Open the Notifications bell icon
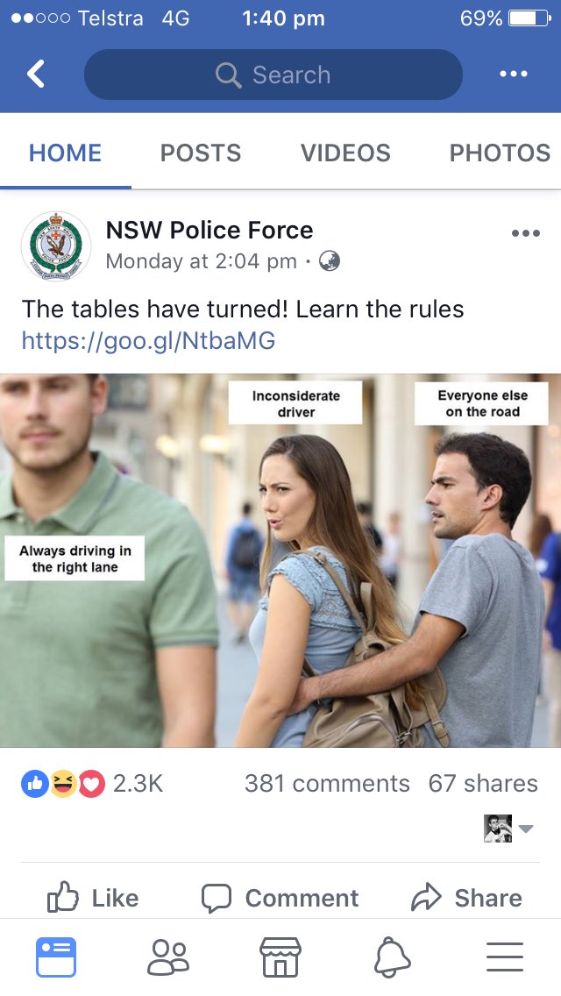 pyautogui.click(x=392, y=957)
